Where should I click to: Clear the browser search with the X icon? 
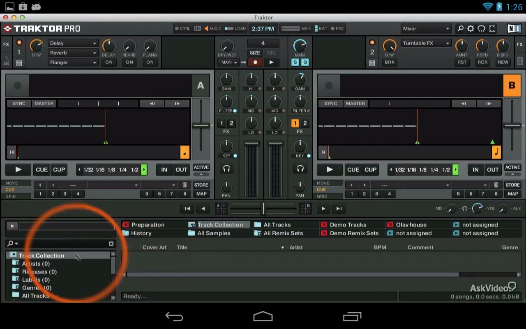click(x=111, y=243)
